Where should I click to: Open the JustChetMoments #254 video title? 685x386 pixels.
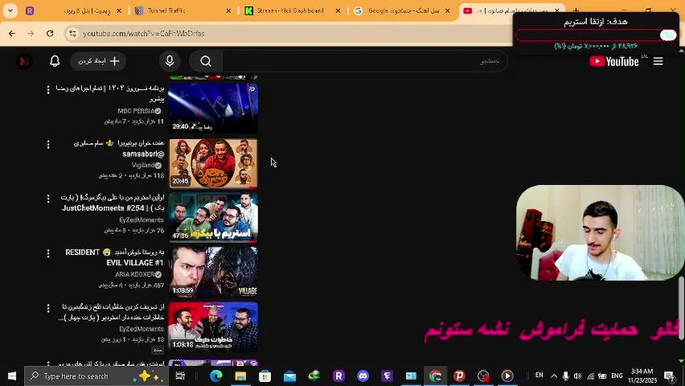click(x=114, y=203)
